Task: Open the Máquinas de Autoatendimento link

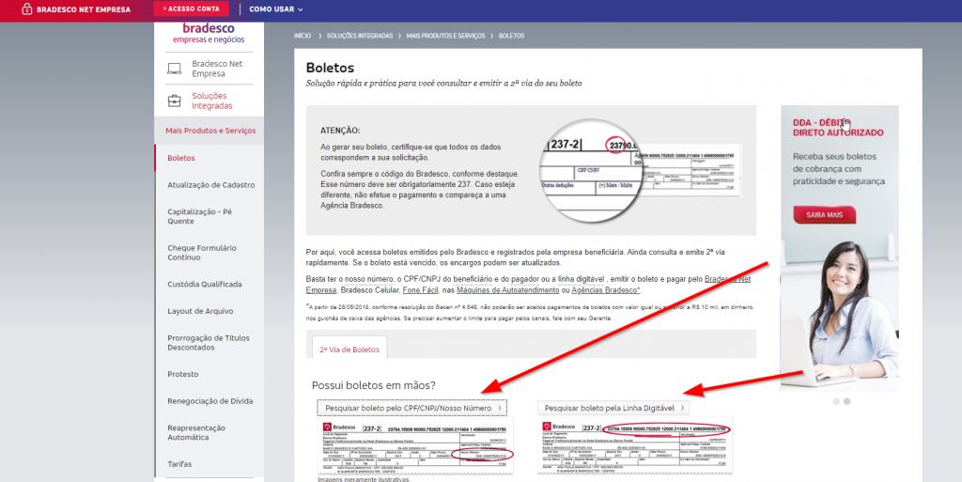Action: point(508,290)
